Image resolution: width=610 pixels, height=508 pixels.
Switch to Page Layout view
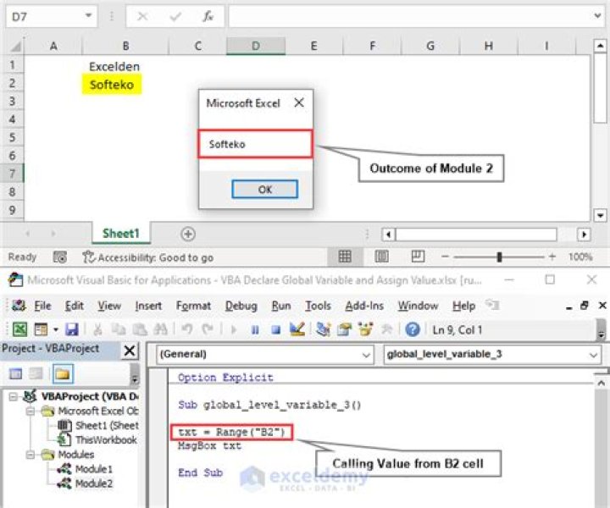click(381, 257)
